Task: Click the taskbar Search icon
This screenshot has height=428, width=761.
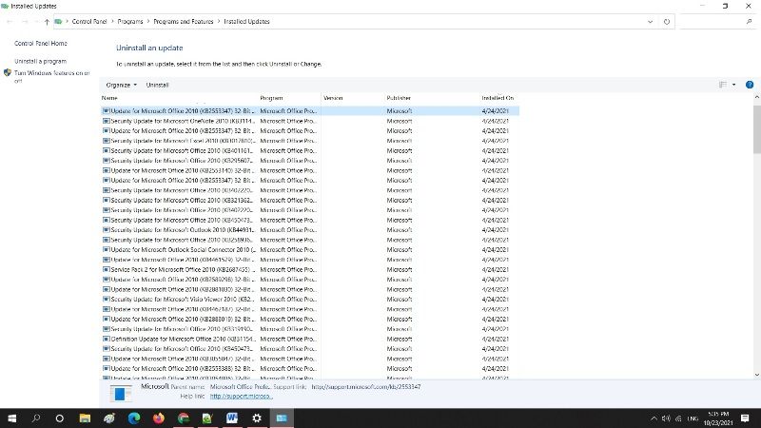Action: [36, 418]
